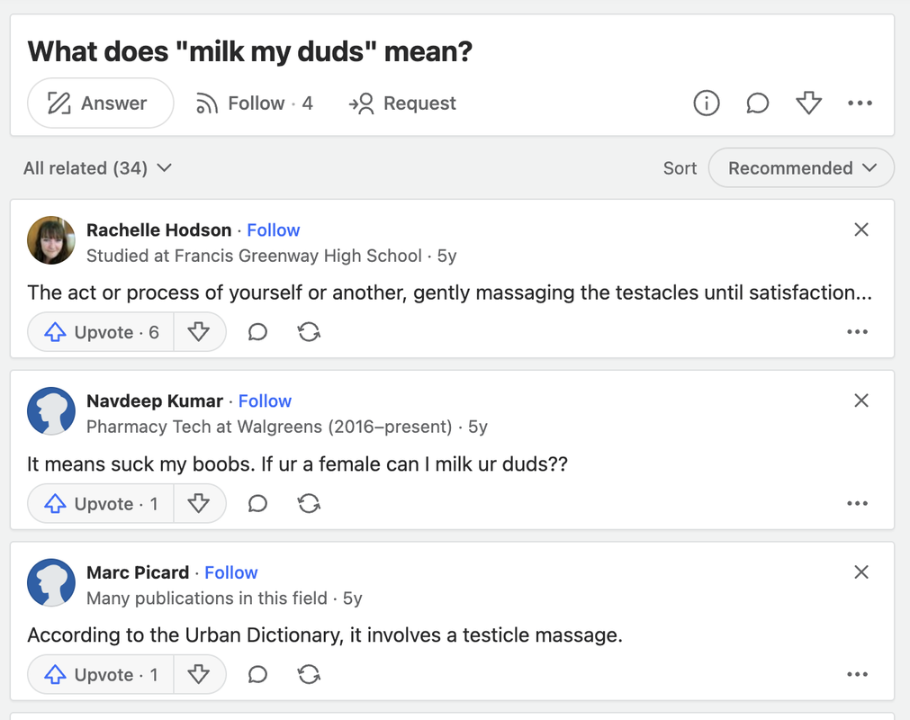The height and width of the screenshot is (720, 910).
Task: Comment on Rachelle Hodson's answer
Action: click(257, 332)
